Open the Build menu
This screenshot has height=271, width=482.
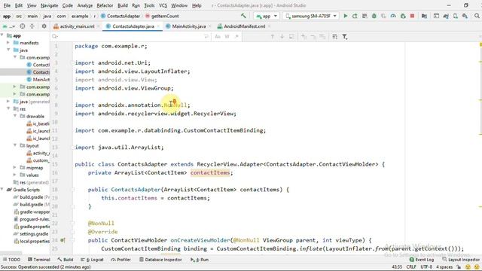(123, 5)
